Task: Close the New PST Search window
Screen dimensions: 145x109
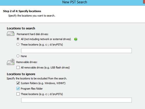Action: tap(144, 2)
